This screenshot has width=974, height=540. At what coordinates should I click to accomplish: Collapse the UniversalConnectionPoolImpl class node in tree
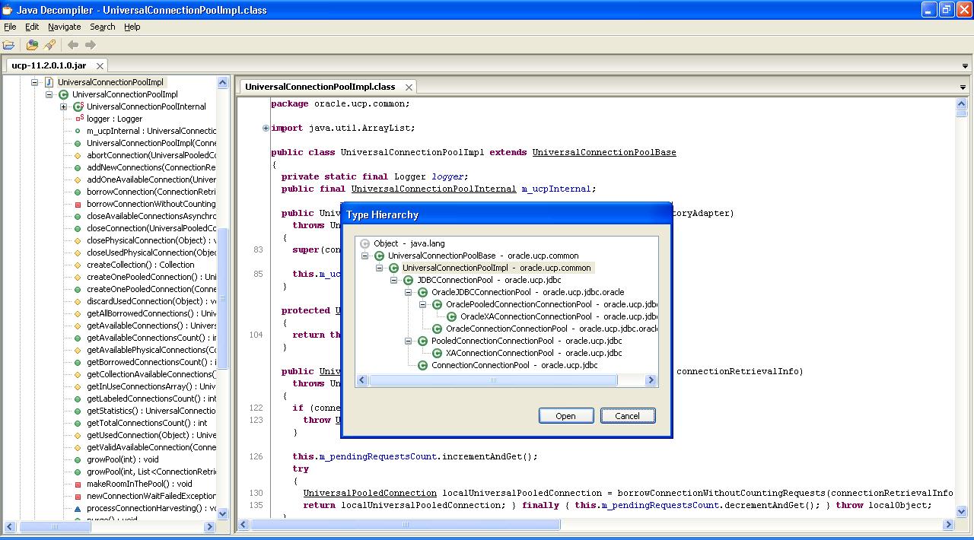tap(49, 94)
